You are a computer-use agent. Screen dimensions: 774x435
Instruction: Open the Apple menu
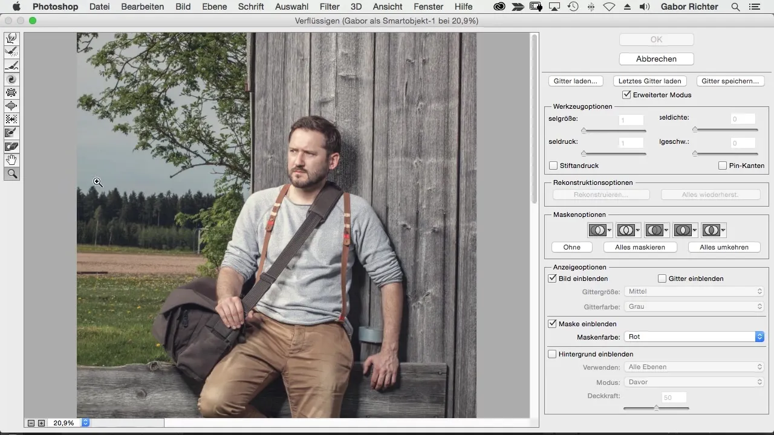tap(16, 7)
